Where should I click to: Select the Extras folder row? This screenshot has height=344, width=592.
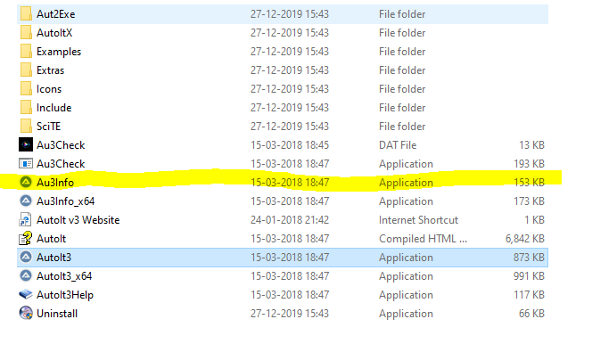tap(283, 70)
